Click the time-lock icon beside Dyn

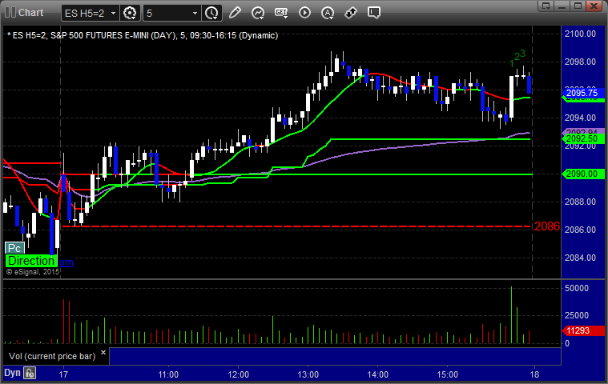[30, 373]
